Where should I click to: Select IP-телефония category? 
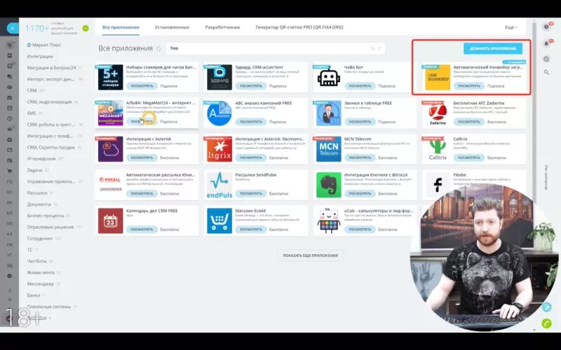[x=41, y=159]
